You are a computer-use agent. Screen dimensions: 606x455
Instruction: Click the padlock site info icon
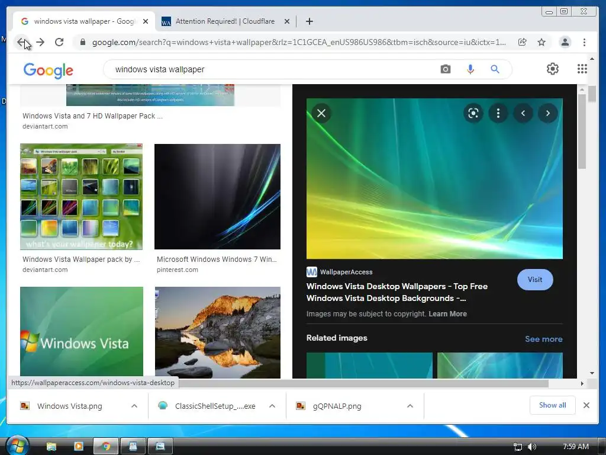82,42
